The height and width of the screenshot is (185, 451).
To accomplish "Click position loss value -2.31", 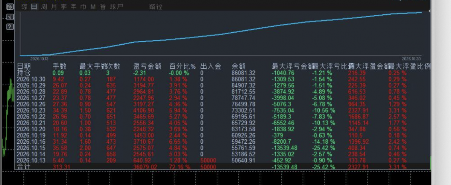I will point(140,73).
